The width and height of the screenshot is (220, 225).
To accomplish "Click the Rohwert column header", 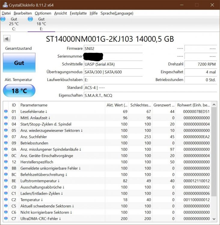I will tap(193, 105).
